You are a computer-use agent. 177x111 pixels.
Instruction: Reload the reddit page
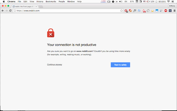tap(11, 11)
